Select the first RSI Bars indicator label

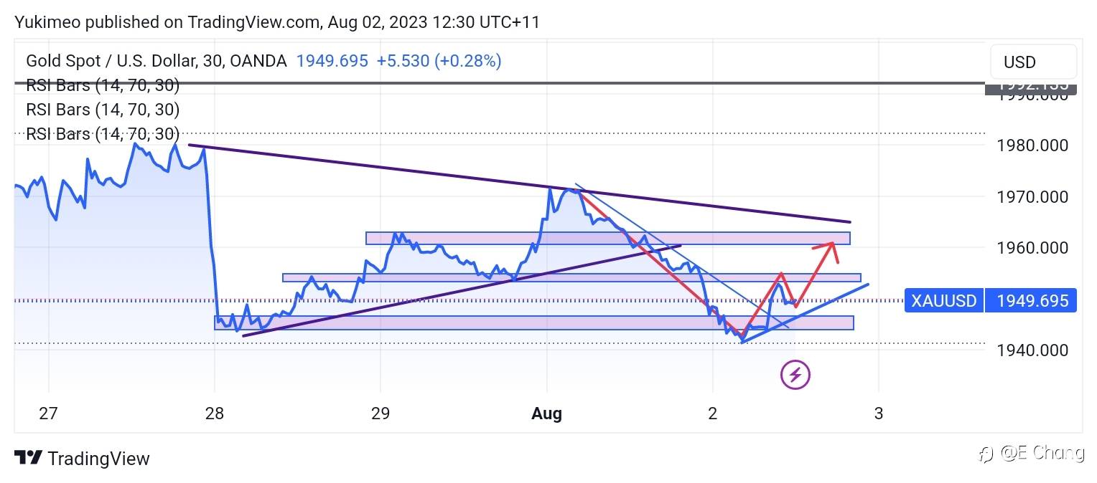(103, 85)
